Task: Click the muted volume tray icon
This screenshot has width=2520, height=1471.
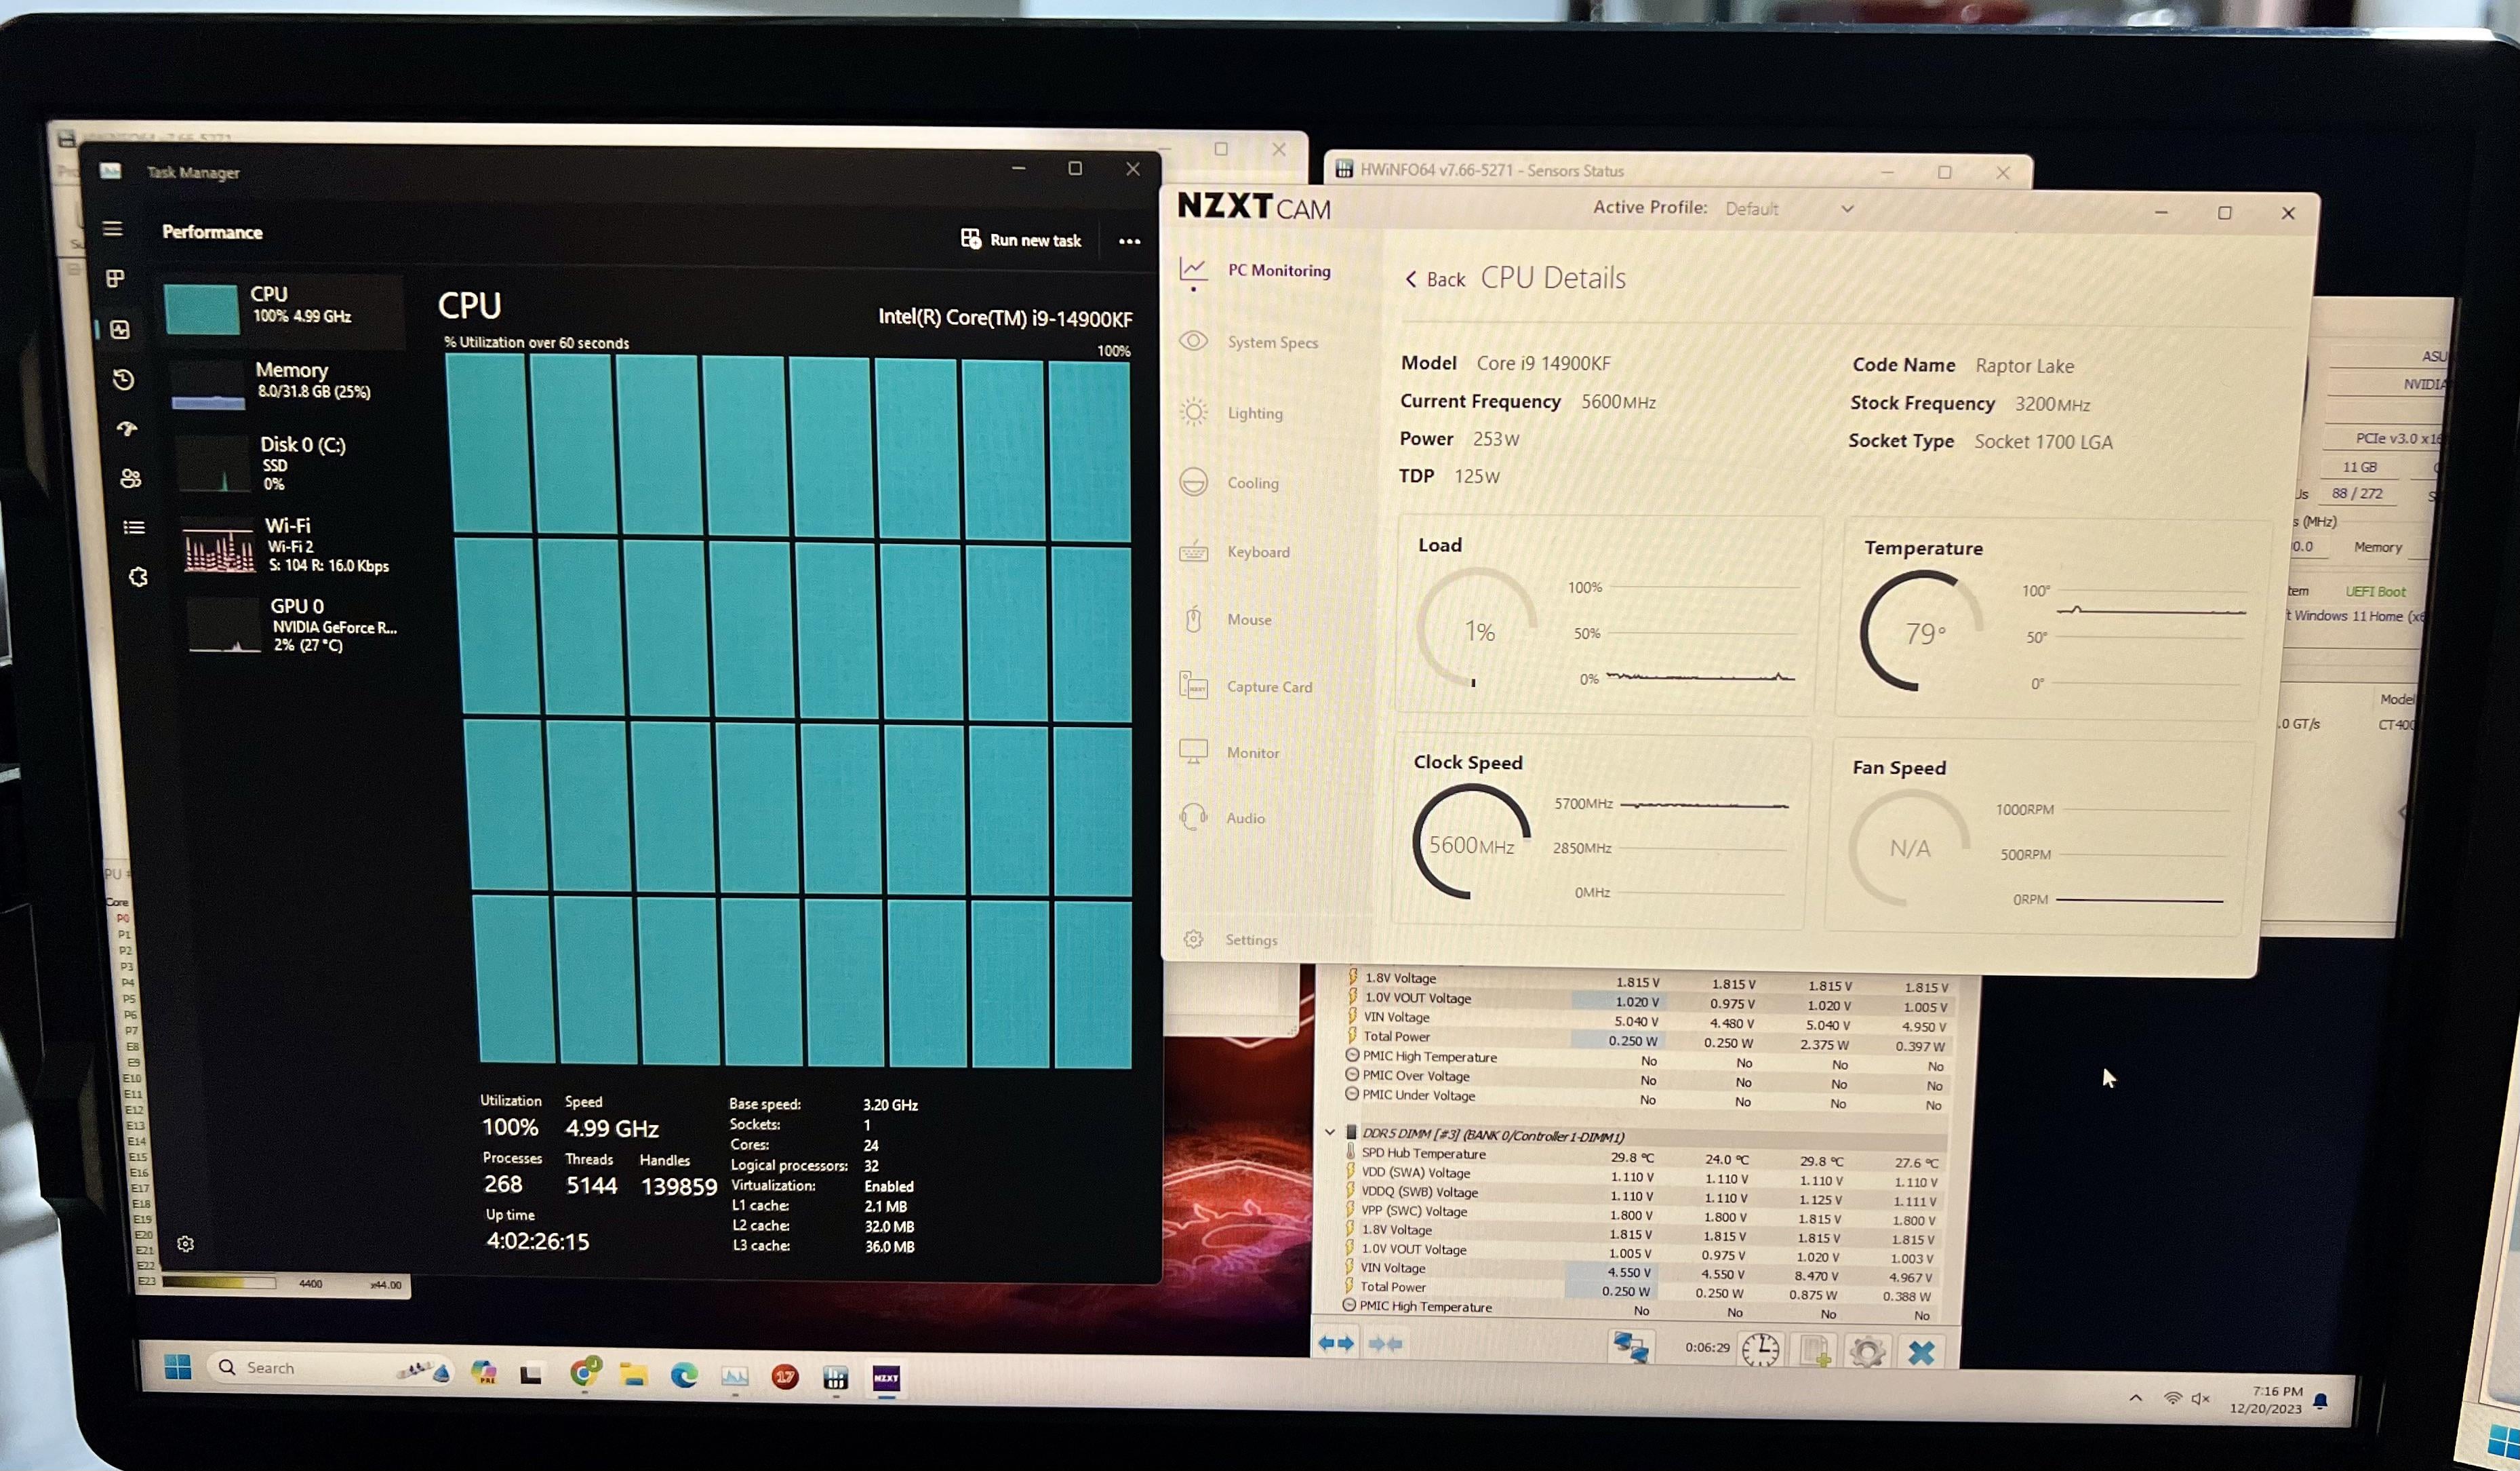Action: [x=2200, y=1399]
